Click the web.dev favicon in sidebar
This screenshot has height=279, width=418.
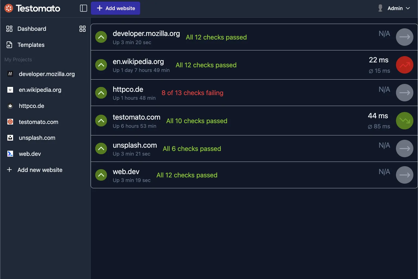pos(10,154)
